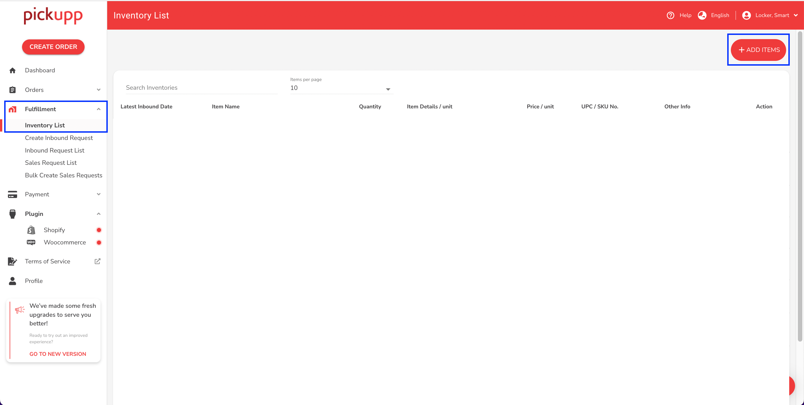804x405 pixels.
Task: Click the Profile person icon
Action: click(13, 281)
